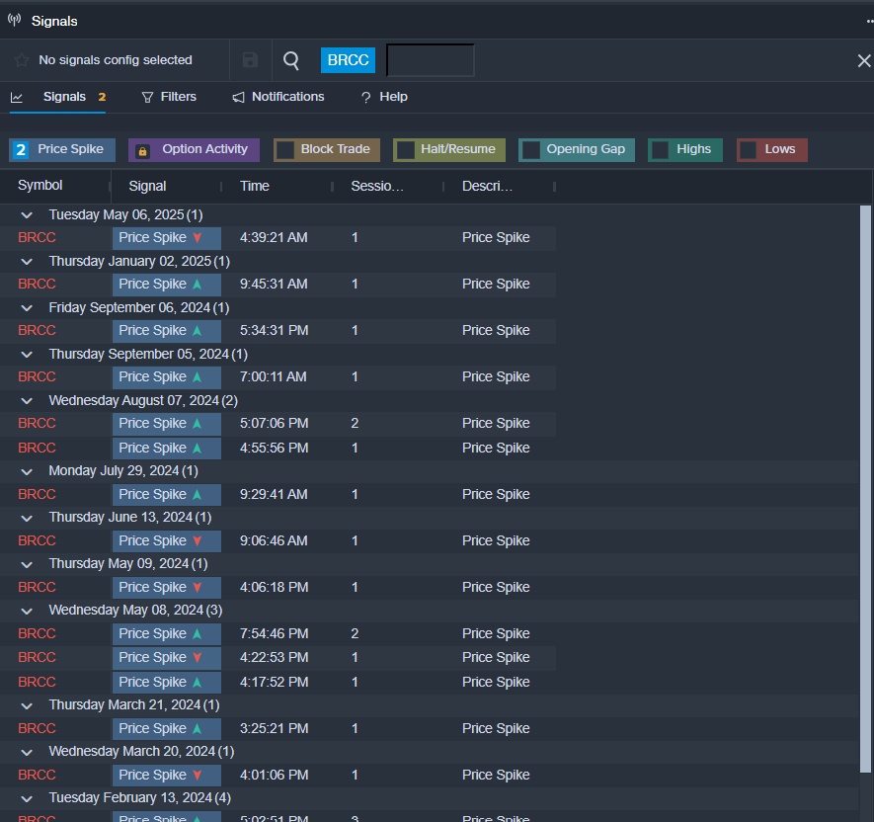Click the save config floppy disk icon
The image size is (874, 822).
tap(250, 60)
